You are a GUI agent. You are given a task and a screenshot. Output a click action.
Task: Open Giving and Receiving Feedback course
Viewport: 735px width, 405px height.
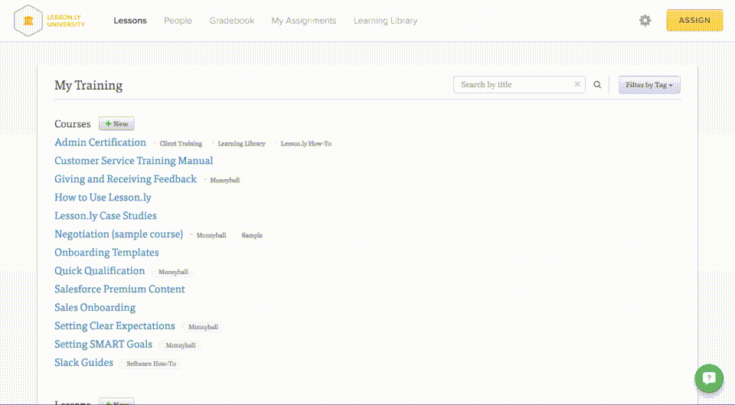[126, 179]
